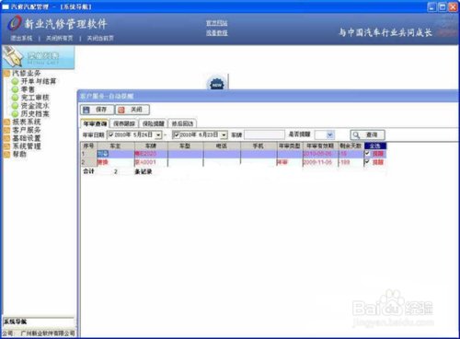Click the 客户服务 folder icon
Viewport: 460px width, 339px height.
(7, 130)
